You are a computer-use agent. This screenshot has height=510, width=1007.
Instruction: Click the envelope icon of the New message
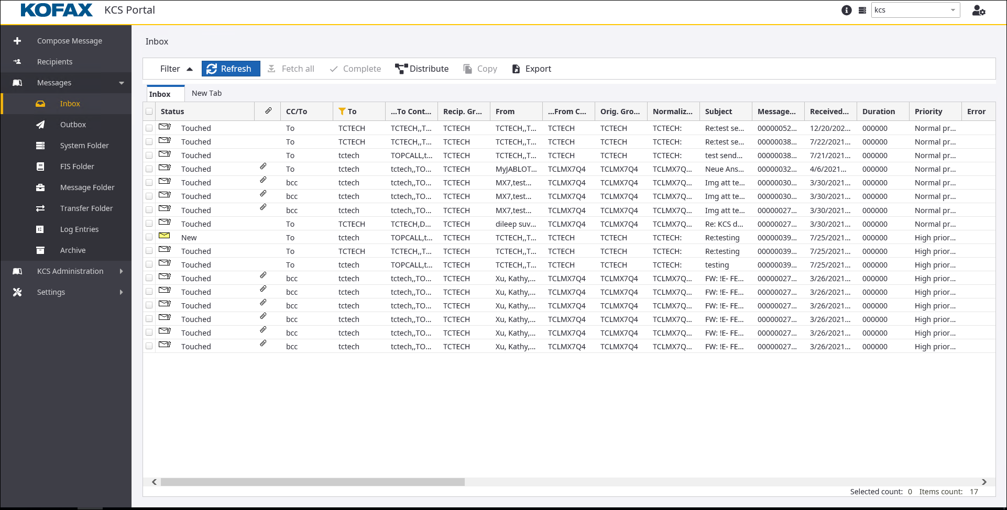tap(165, 236)
